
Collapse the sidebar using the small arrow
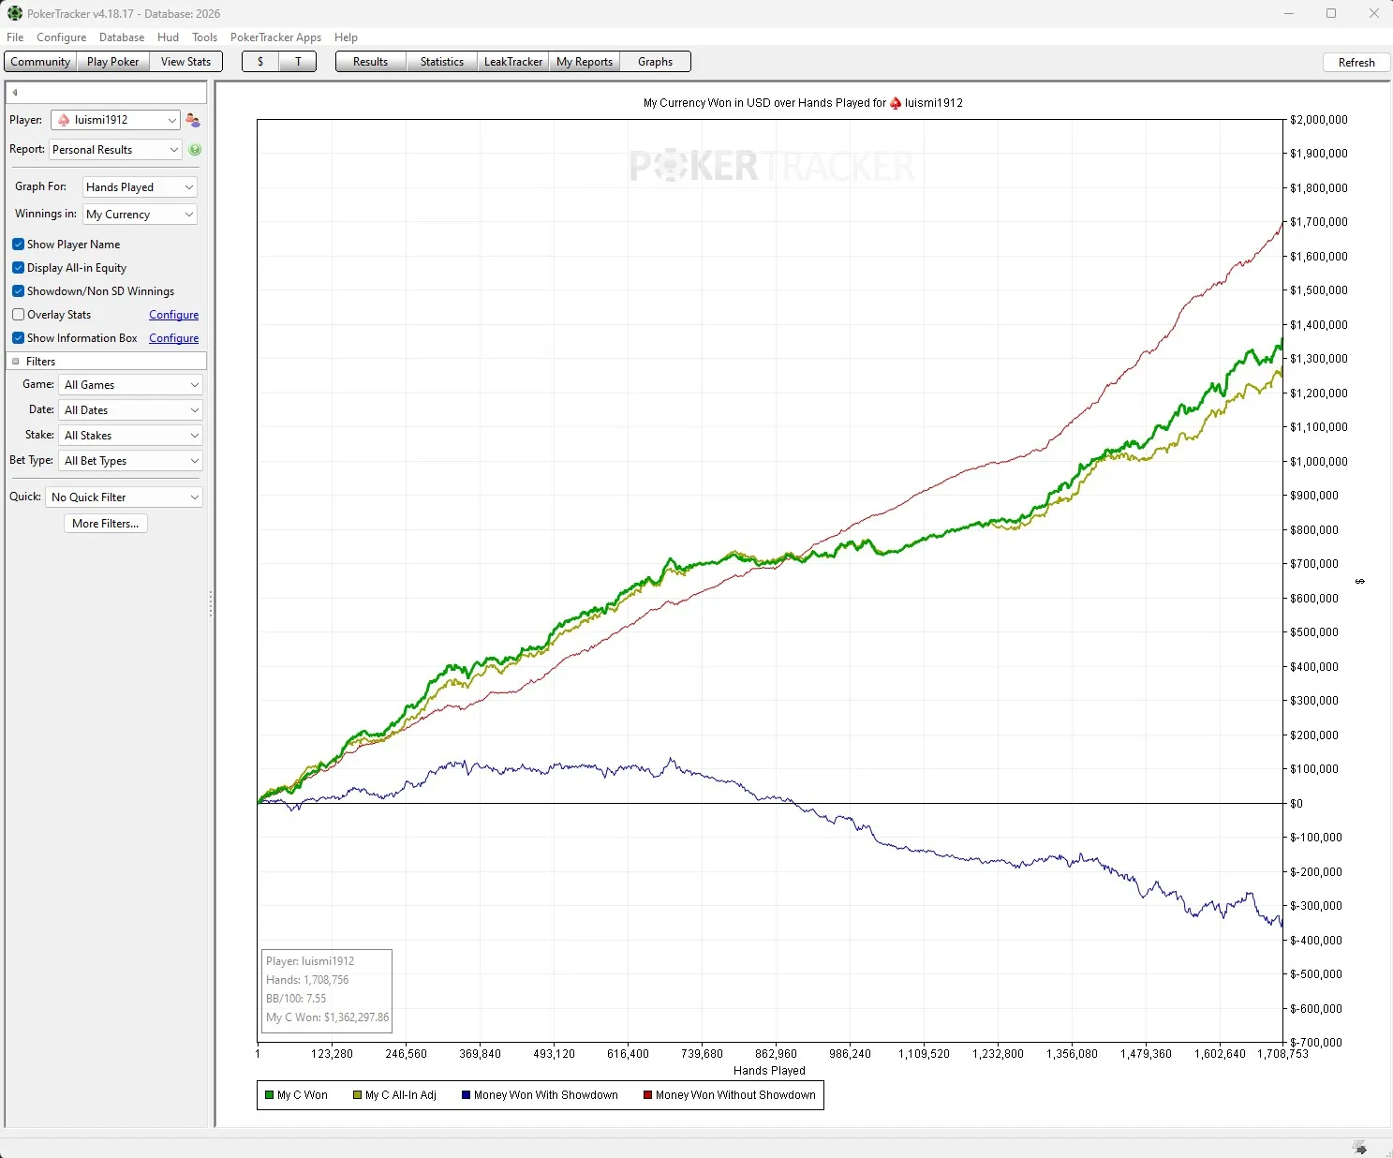tap(15, 92)
